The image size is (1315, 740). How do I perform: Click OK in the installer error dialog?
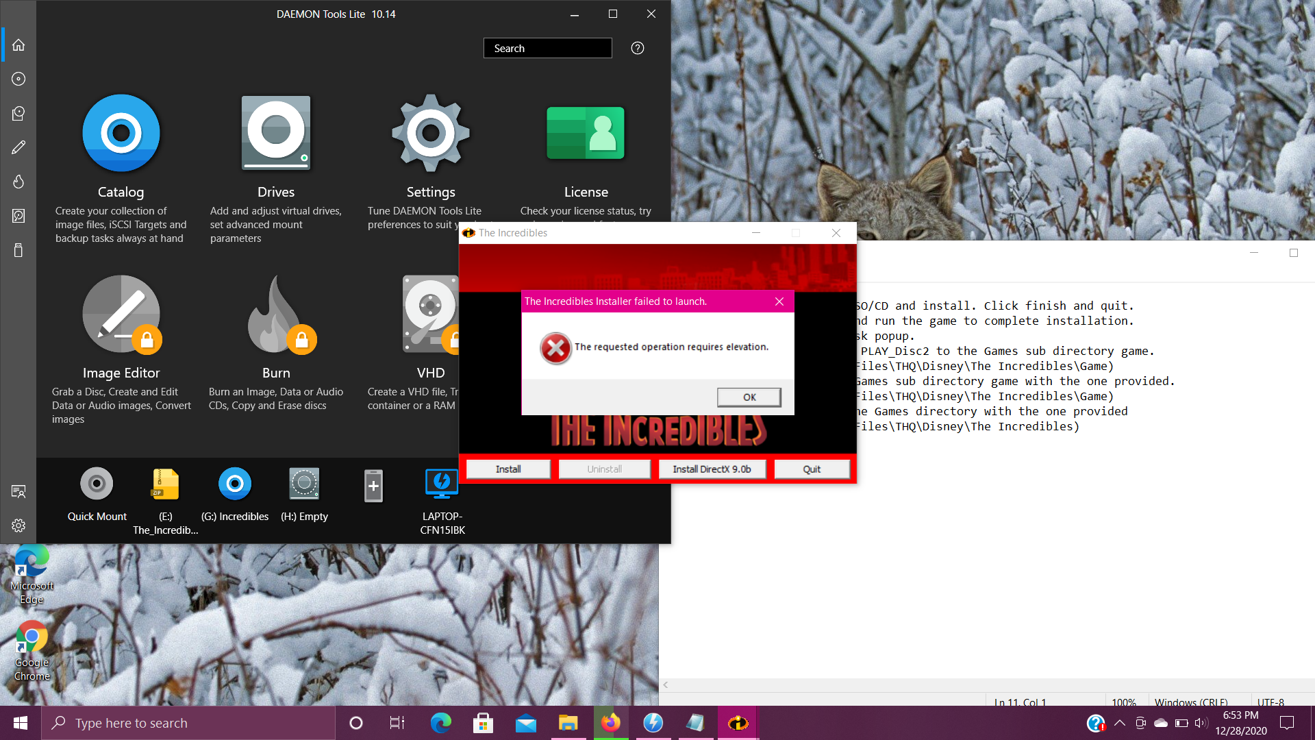pos(749,397)
